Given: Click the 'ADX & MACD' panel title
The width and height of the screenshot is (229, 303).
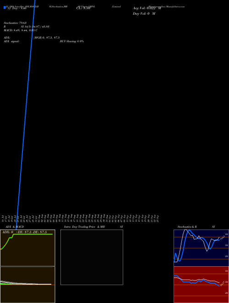Looking at the screenshot, I should 15,227.
